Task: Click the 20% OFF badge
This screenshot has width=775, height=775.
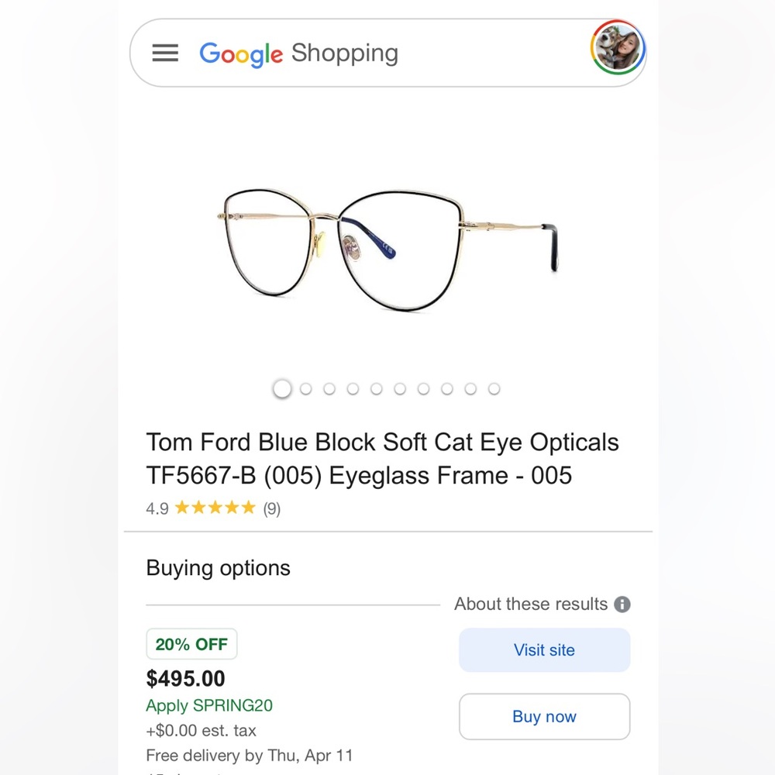Action: click(191, 643)
